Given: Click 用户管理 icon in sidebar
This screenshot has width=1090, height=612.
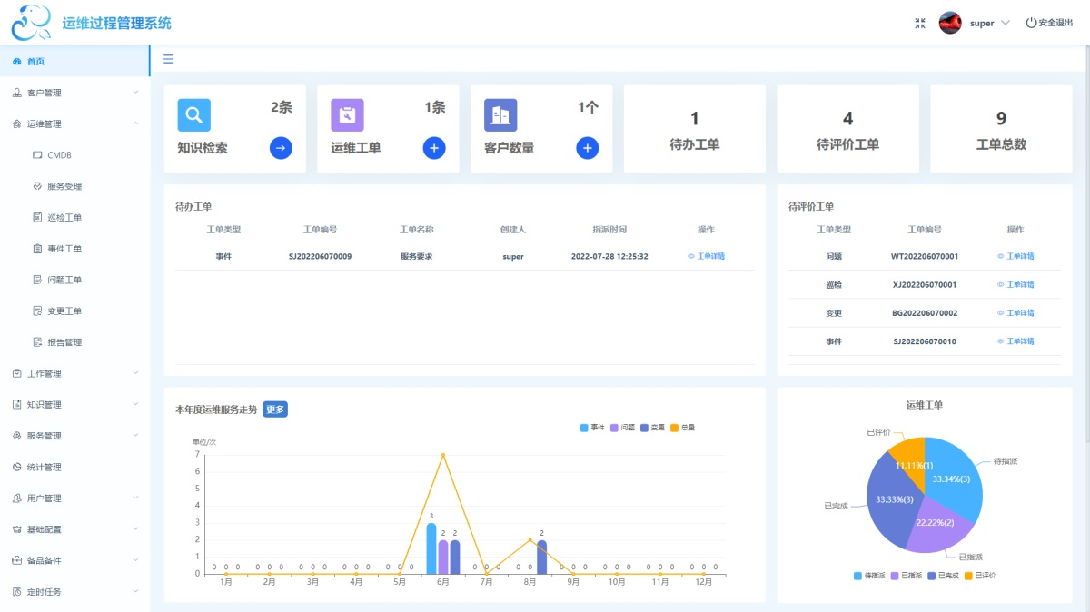Looking at the screenshot, I should click(x=17, y=498).
